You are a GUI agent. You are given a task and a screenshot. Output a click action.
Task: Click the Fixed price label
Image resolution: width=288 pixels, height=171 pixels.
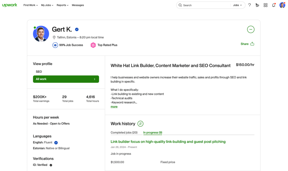[168, 162]
